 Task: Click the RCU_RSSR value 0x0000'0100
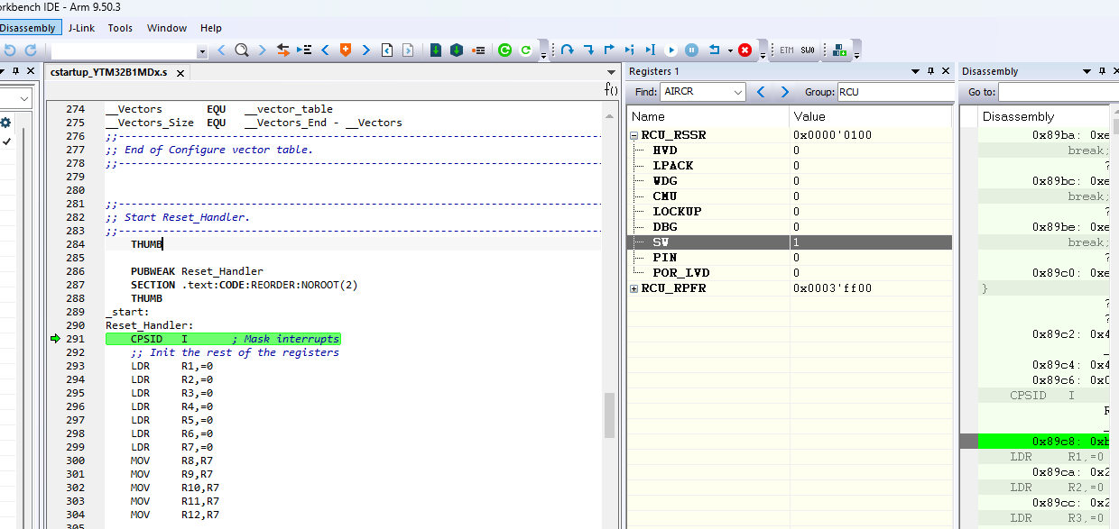coord(832,135)
